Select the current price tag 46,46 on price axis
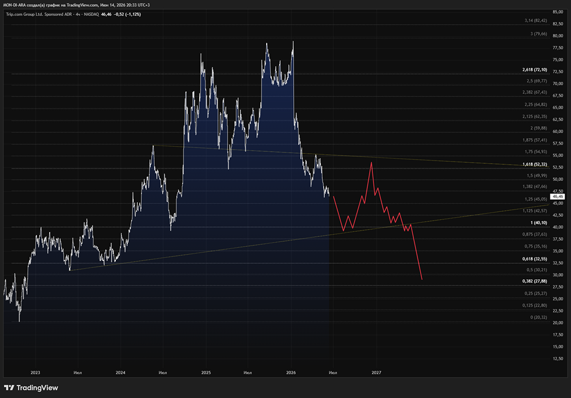The width and height of the screenshot is (571, 398). [x=557, y=196]
